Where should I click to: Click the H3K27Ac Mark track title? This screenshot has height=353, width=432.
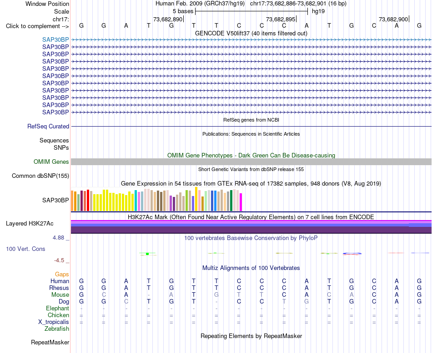251,217
